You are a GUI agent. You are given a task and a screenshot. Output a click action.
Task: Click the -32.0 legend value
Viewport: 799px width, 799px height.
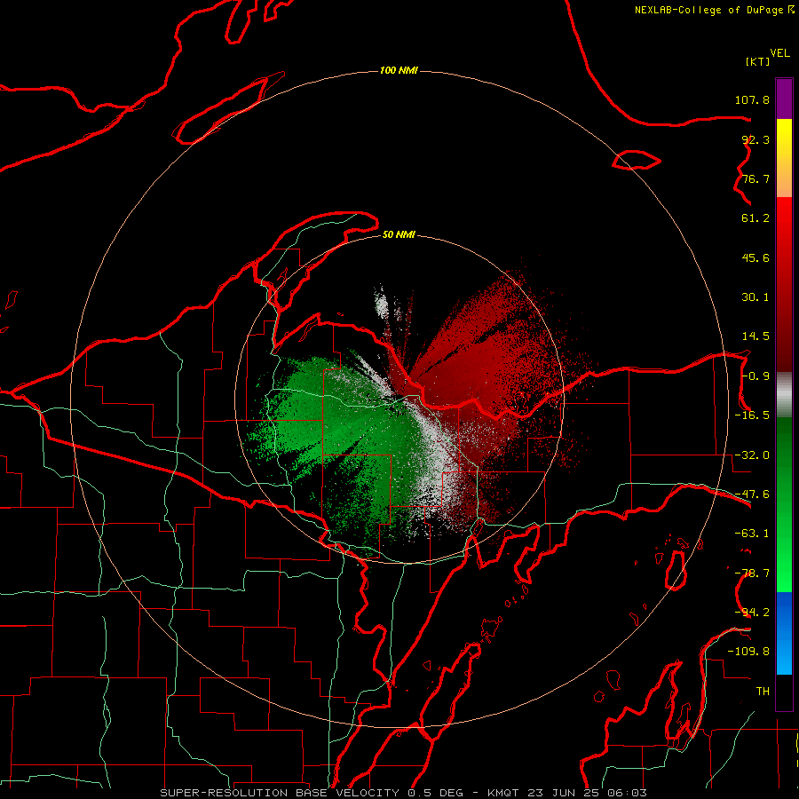click(752, 455)
